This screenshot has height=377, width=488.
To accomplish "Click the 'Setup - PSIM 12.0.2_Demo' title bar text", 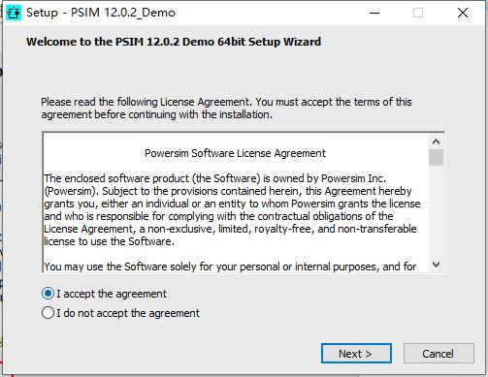I will click(x=101, y=13).
